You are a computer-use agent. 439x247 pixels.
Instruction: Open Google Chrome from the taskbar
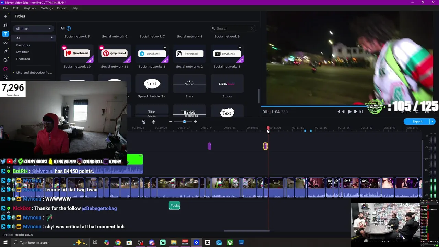coord(118,243)
